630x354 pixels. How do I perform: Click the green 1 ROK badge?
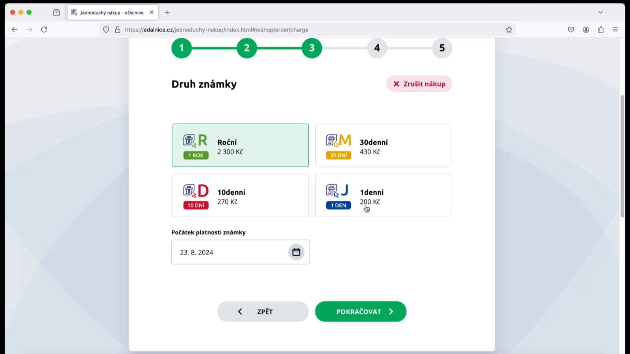(x=196, y=155)
